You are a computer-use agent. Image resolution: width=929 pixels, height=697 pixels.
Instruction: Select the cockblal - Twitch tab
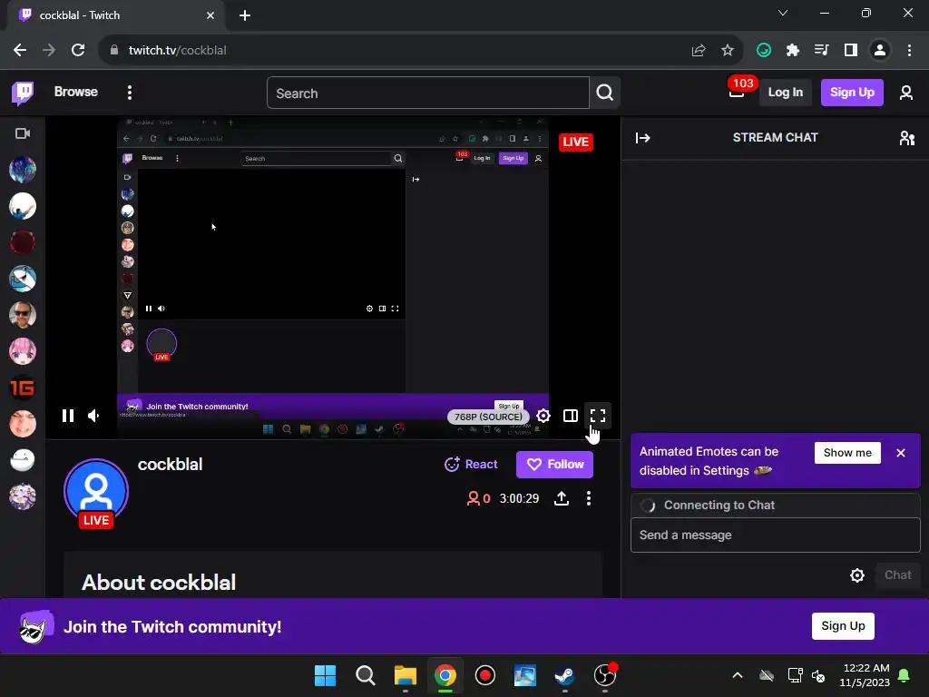pos(116,16)
